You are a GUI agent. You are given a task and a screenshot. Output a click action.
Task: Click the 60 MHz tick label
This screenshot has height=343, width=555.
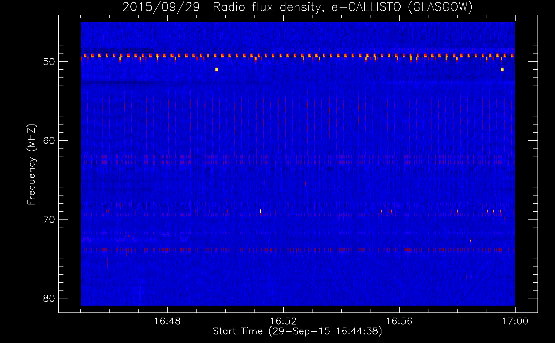[x=49, y=141]
